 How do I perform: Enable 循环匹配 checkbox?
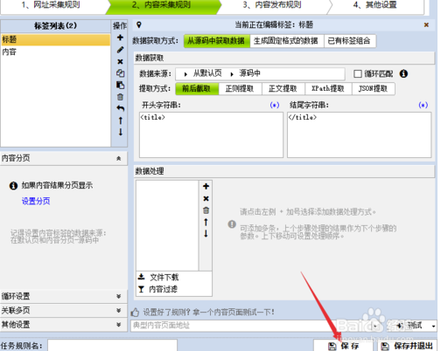[x=358, y=73]
